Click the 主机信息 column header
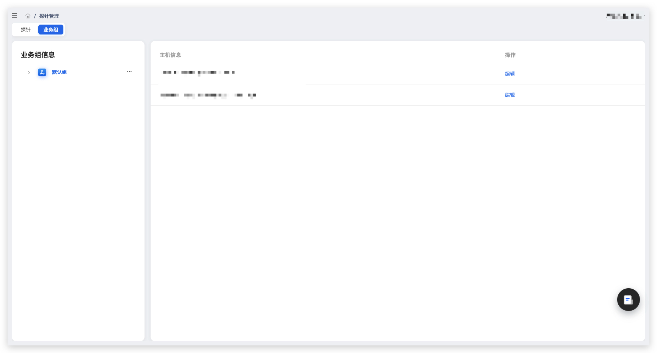Image resolution: width=657 pixels, height=353 pixels. [x=170, y=55]
